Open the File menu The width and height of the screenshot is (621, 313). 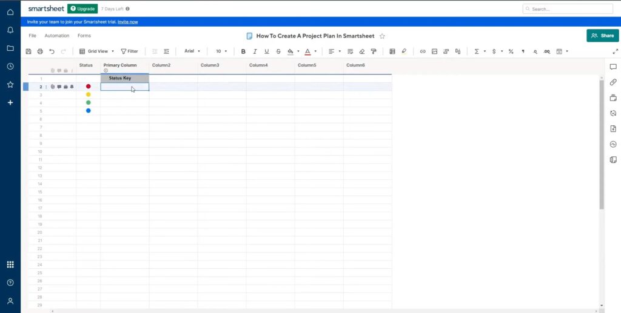(33, 36)
